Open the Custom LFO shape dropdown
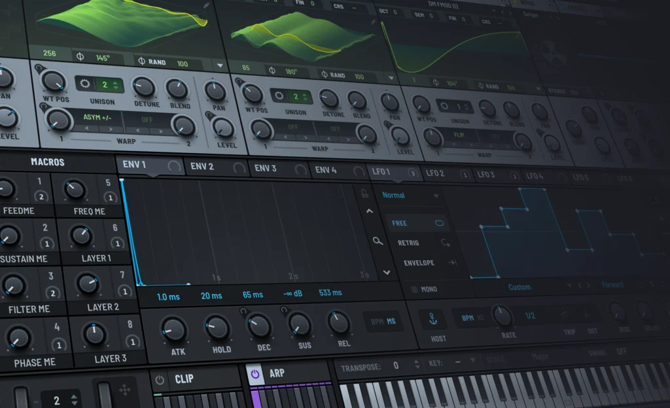 pos(519,287)
